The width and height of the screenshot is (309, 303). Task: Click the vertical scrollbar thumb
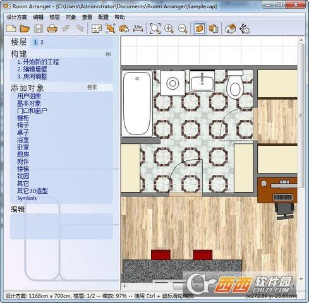tap(301, 116)
